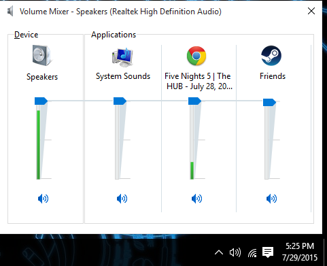Click the Chrome icon for Five Nights 5

196,56
